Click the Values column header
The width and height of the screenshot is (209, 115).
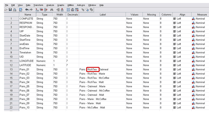point(134,15)
